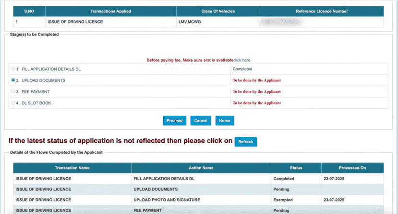Click the Status column header in flows table
Viewport: 398px width, 214px height.
(x=296, y=168)
